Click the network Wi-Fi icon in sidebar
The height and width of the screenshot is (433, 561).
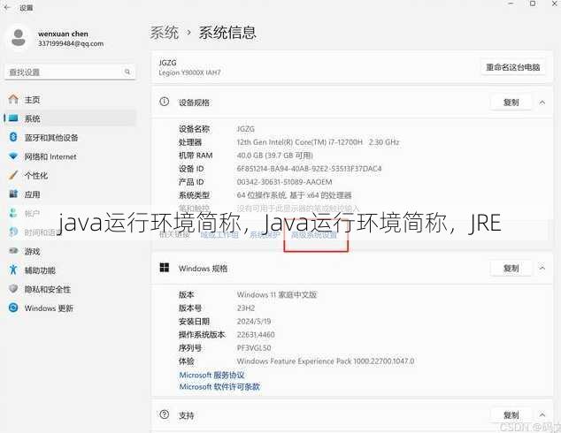(13, 156)
